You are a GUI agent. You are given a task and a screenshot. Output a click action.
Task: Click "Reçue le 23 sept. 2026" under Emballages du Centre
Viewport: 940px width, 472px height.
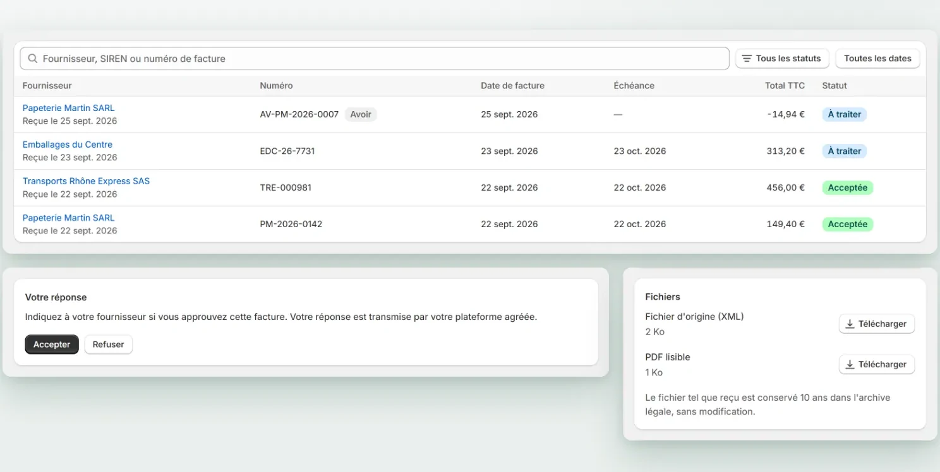70,158
